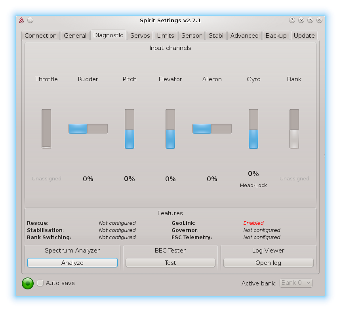The image size is (341, 312).
Task: Click the Throttle channel bar
Action: [46, 129]
